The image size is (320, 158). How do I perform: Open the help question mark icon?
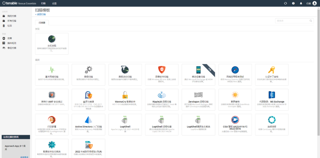click(293, 4)
